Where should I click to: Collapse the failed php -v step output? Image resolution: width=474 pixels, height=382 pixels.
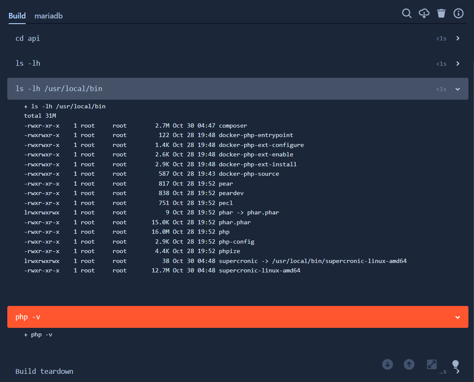(x=457, y=317)
